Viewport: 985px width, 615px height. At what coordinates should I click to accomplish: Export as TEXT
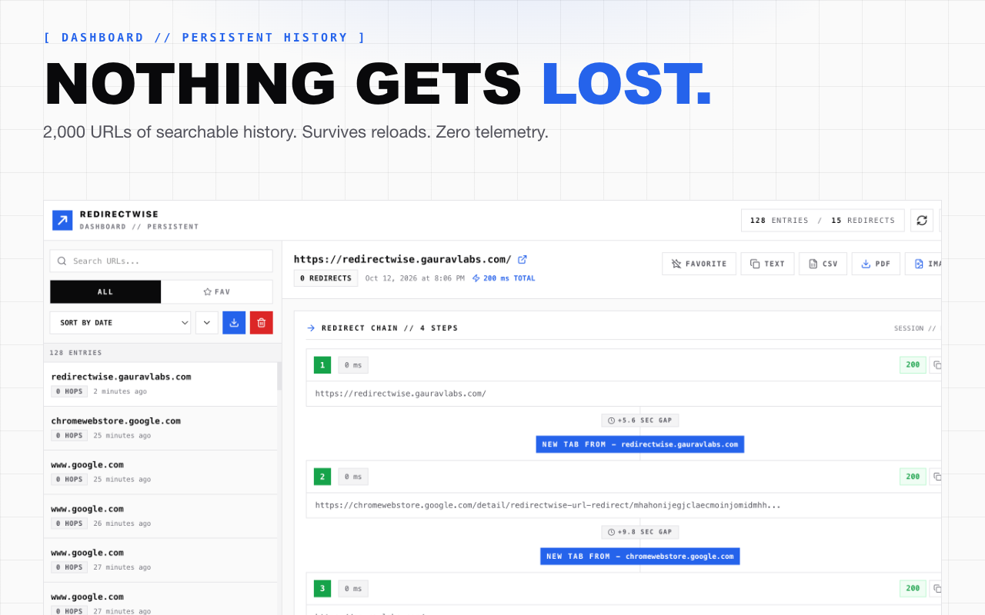[x=767, y=264]
